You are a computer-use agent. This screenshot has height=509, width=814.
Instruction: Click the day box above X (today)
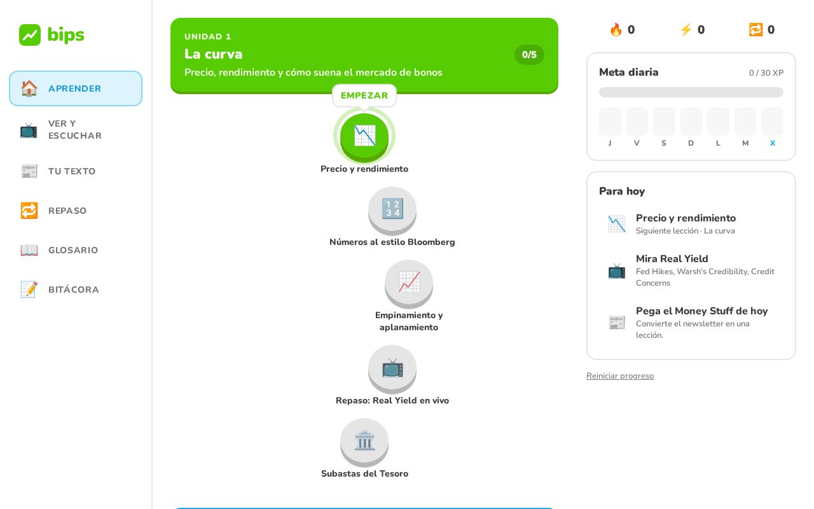click(x=772, y=122)
